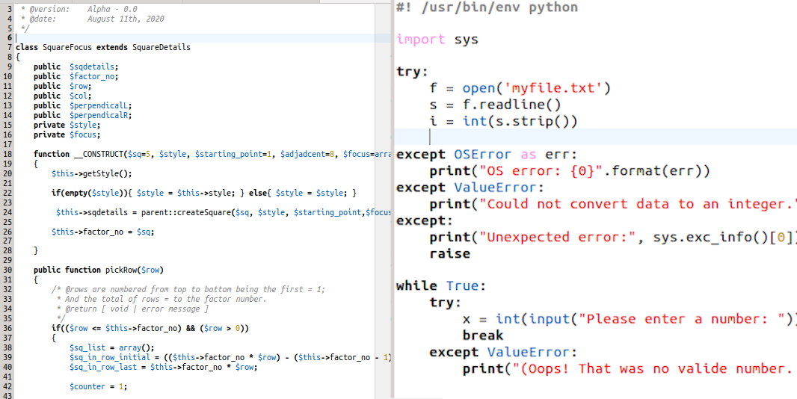Click the 'Please enter a number:' input line
Screen dimensions: 797x399
[x=630, y=319]
